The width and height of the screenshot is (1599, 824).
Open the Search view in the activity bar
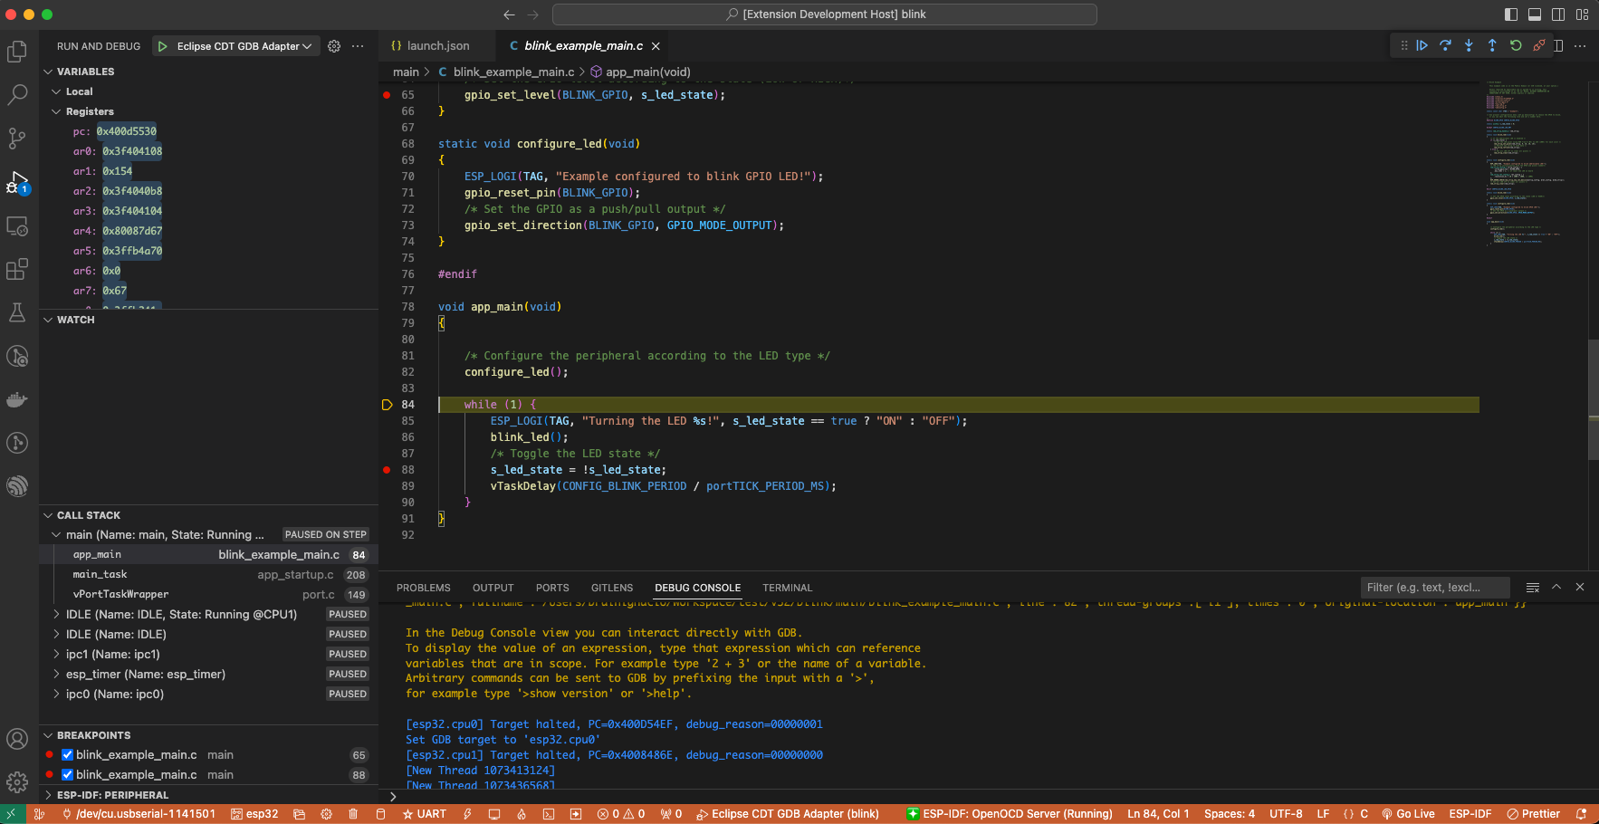pos(17,94)
